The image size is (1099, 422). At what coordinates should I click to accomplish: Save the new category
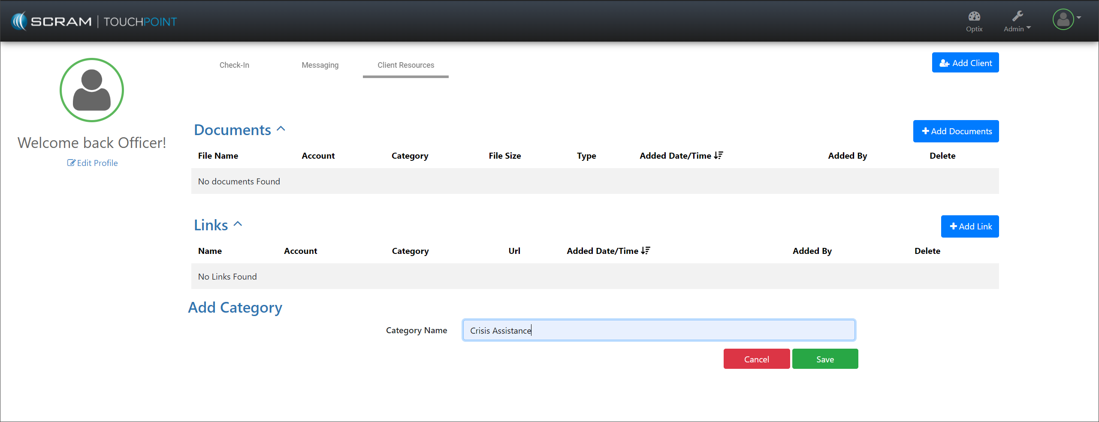824,359
